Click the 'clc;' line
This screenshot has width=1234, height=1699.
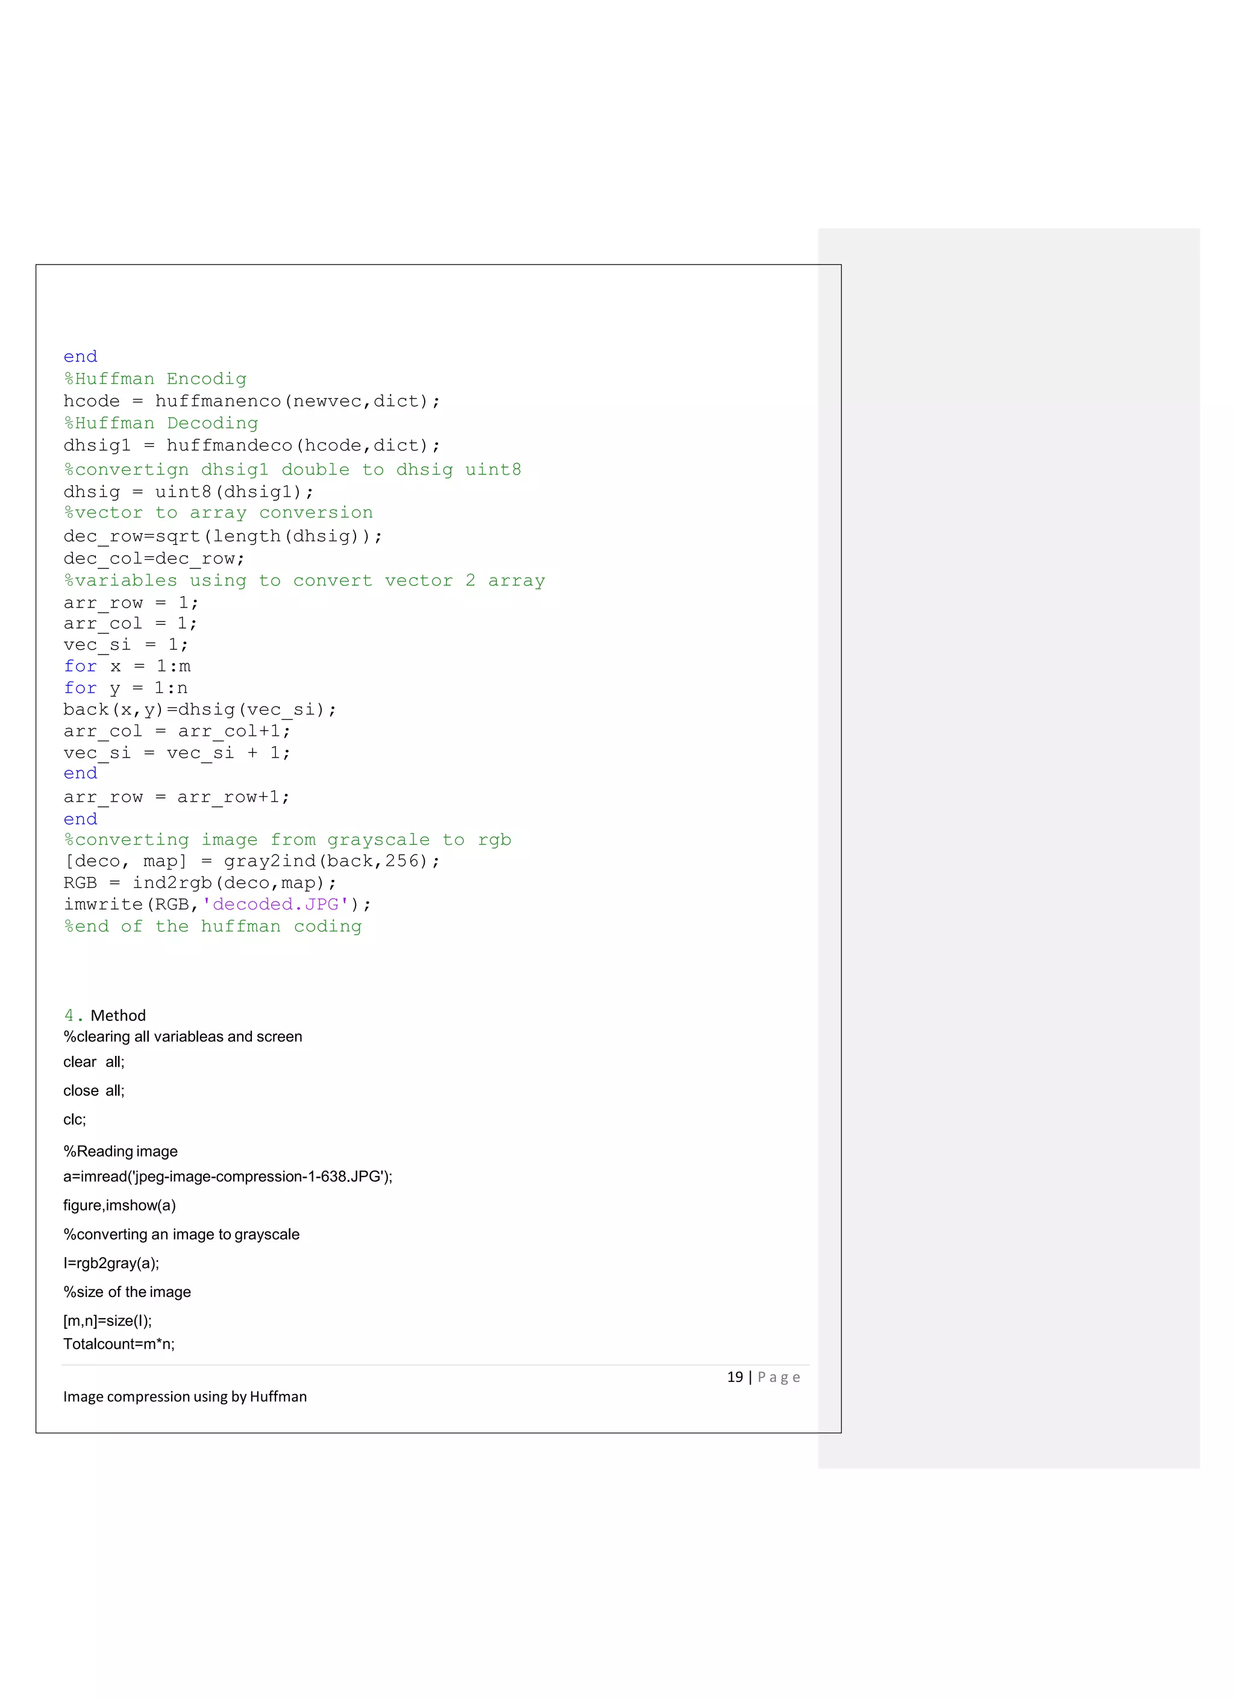tap(75, 1120)
